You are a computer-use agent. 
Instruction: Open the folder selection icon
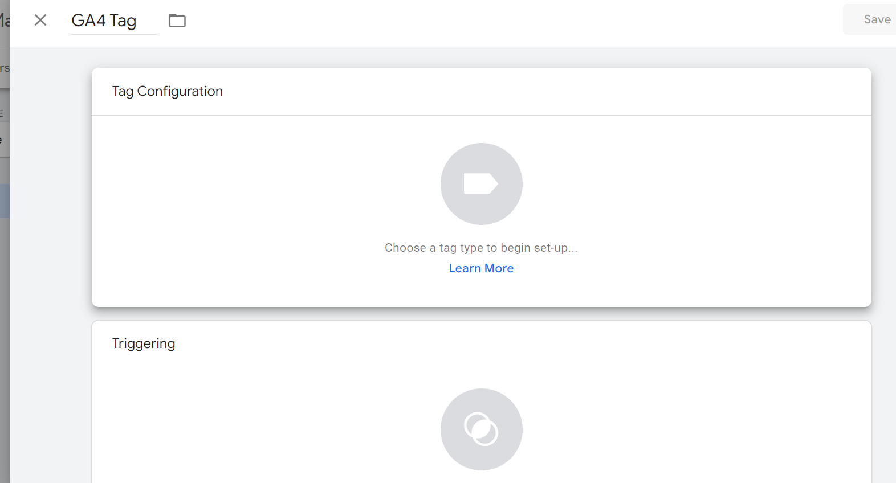pyautogui.click(x=177, y=21)
